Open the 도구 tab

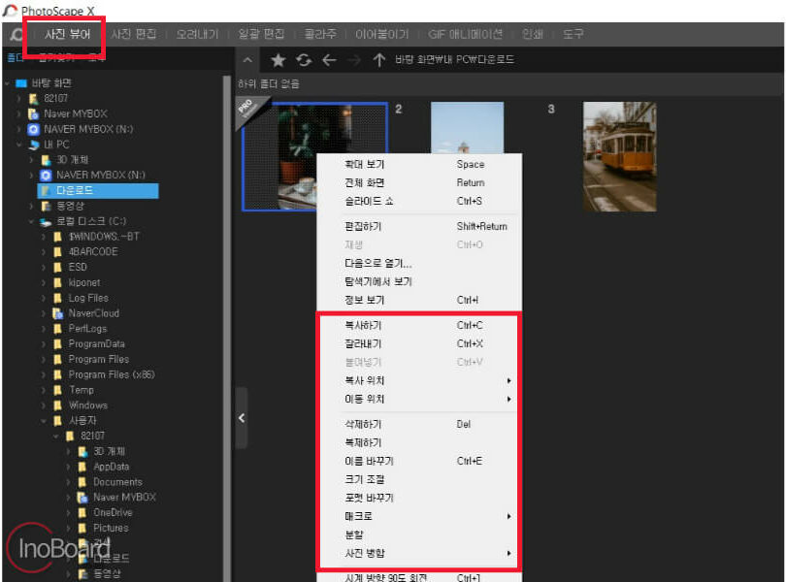click(x=573, y=34)
